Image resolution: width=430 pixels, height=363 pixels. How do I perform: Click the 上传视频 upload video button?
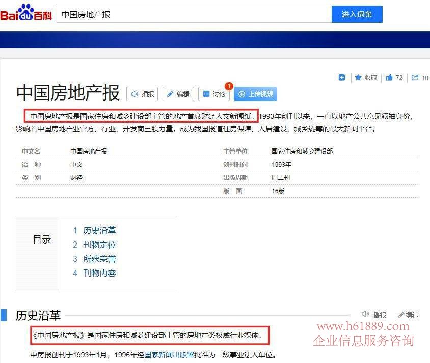pos(255,94)
